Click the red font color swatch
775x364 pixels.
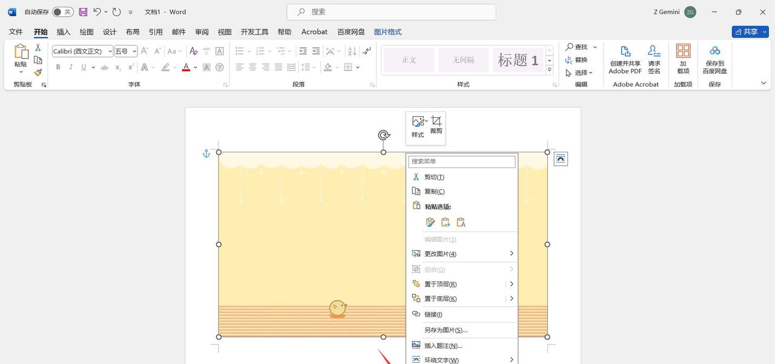[x=186, y=67]
